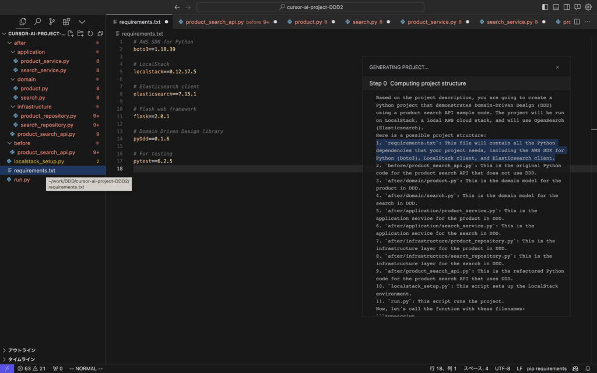This screenshot has width=597, height=373.
Task: Split the editor to the right
Action: (577, 22)
